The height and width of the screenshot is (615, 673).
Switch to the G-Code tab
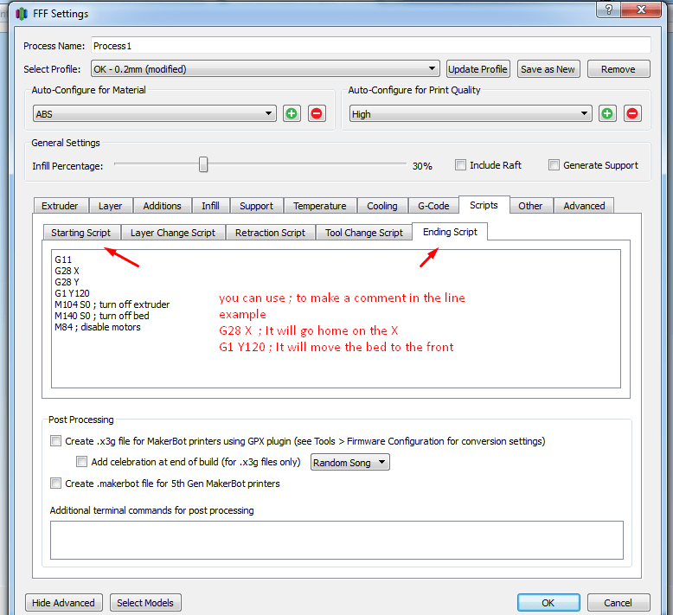(x=433, y=206)
